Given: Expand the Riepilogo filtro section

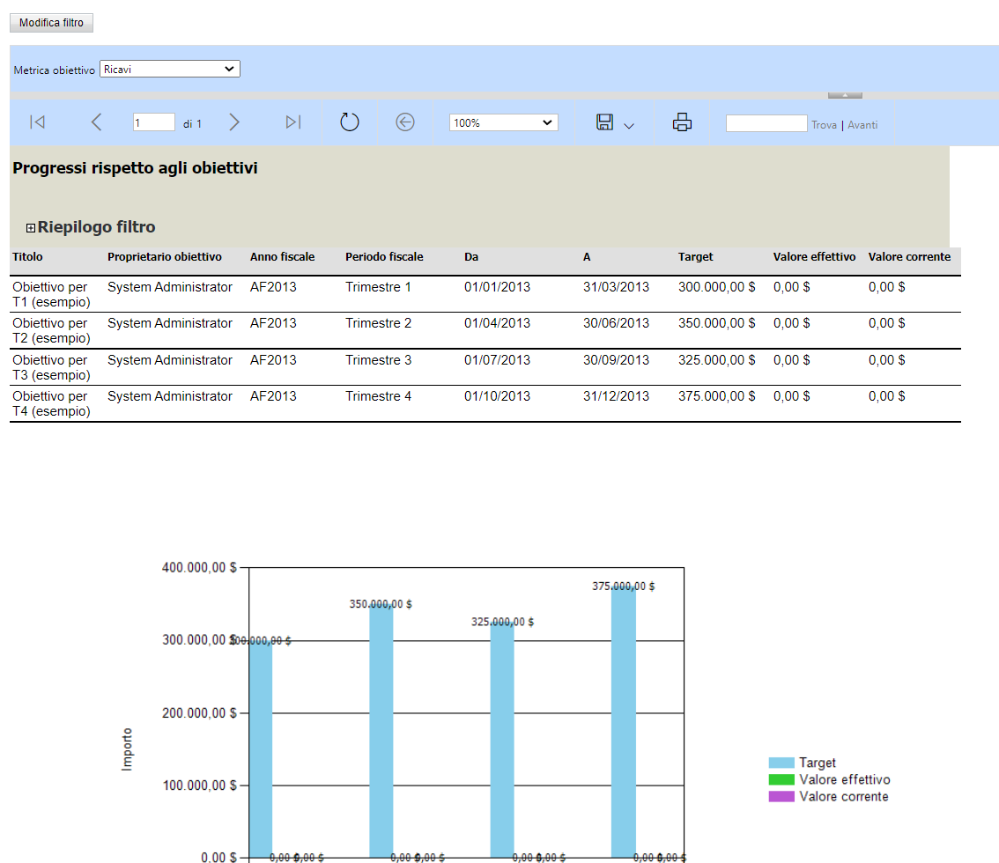Looking at the screenshot, I should pos(31,227).
